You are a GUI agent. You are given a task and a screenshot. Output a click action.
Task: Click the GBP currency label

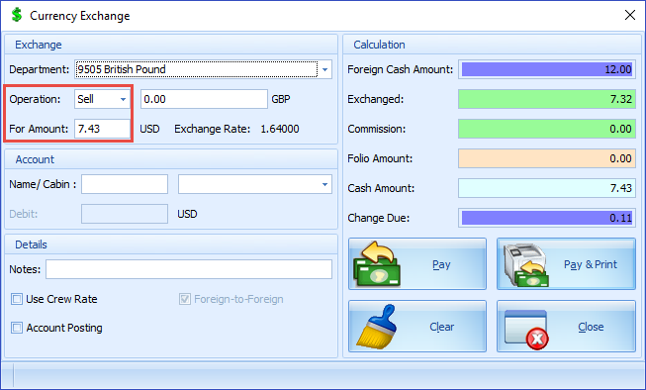[x=281, y=99]
